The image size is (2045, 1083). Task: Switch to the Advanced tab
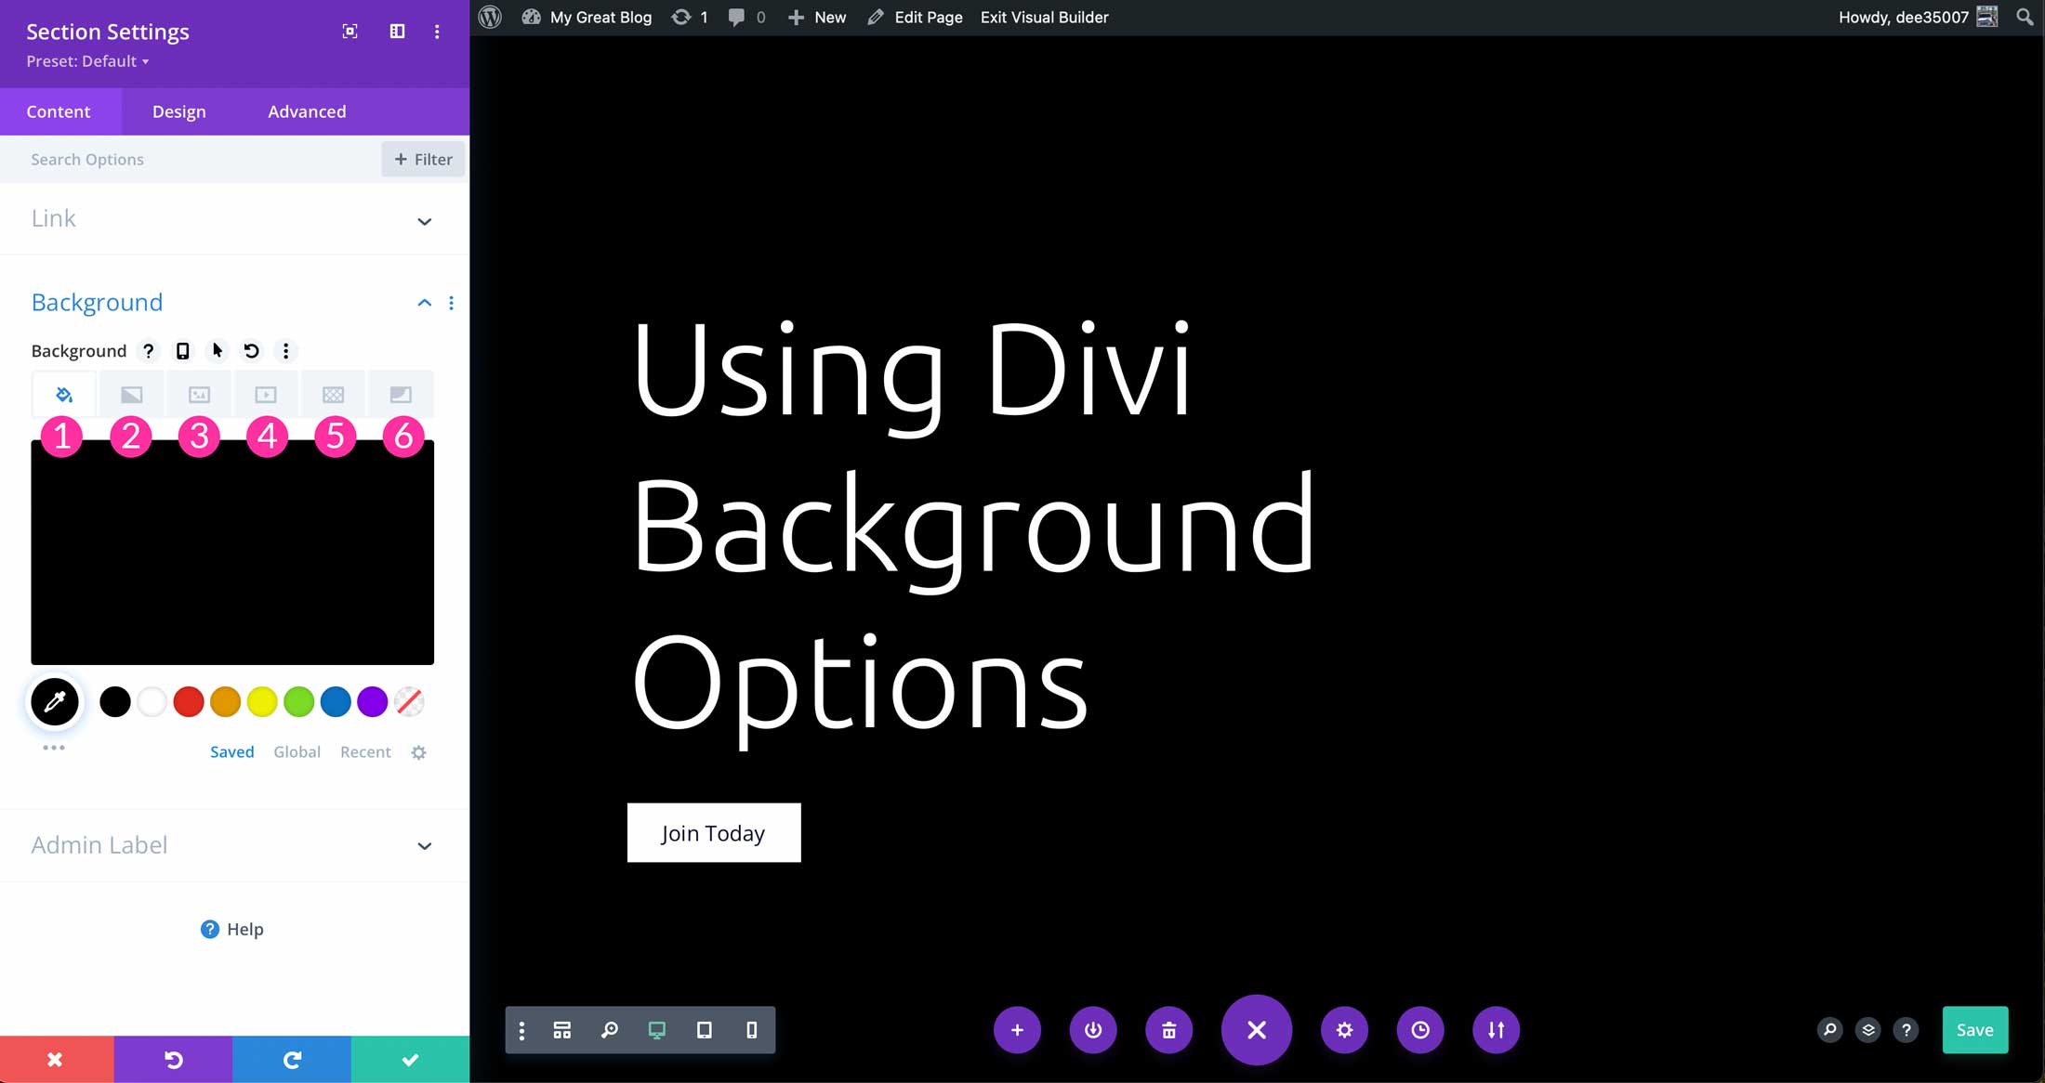point(307,111)
